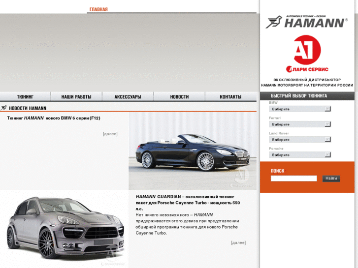The height and width of the screenshot is (268, 358).
Task: Expand the Land Rover tuning dropdown
Action: point(300,140)
